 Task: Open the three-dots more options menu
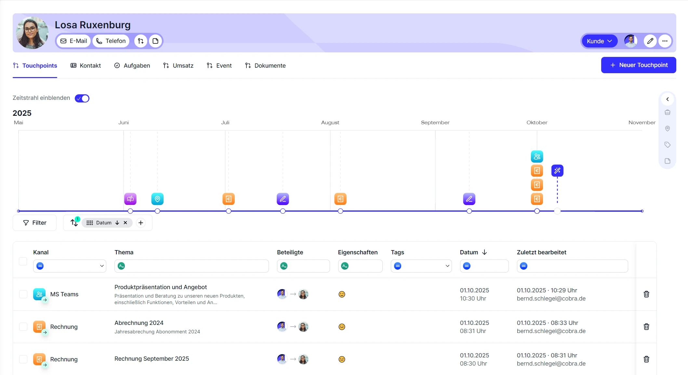coord(665,41)
